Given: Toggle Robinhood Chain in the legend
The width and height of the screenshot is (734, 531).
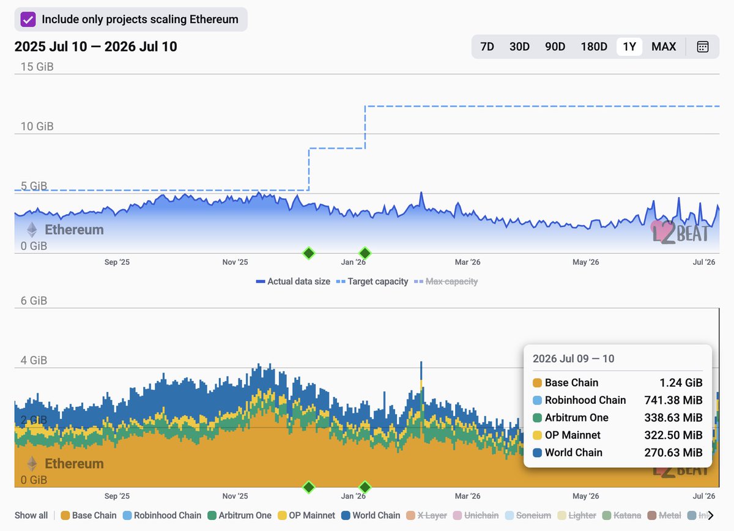Looking at the screenshot, I should (161, 515).
